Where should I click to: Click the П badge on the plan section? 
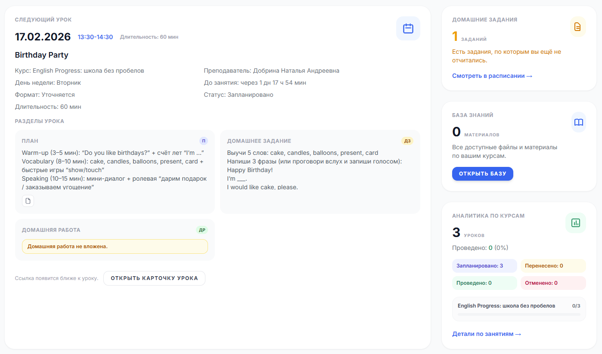[x=203, y=141]
